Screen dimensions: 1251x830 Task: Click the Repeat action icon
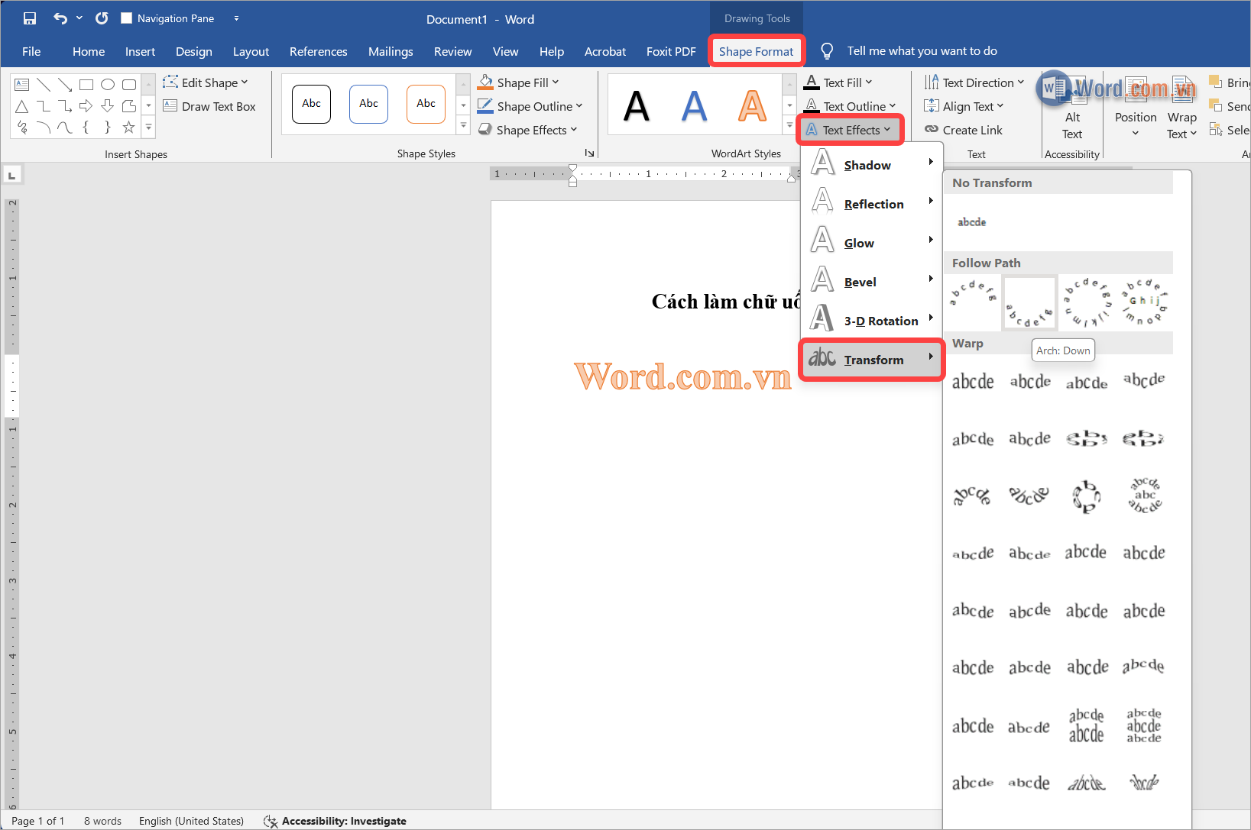[102, 18]
